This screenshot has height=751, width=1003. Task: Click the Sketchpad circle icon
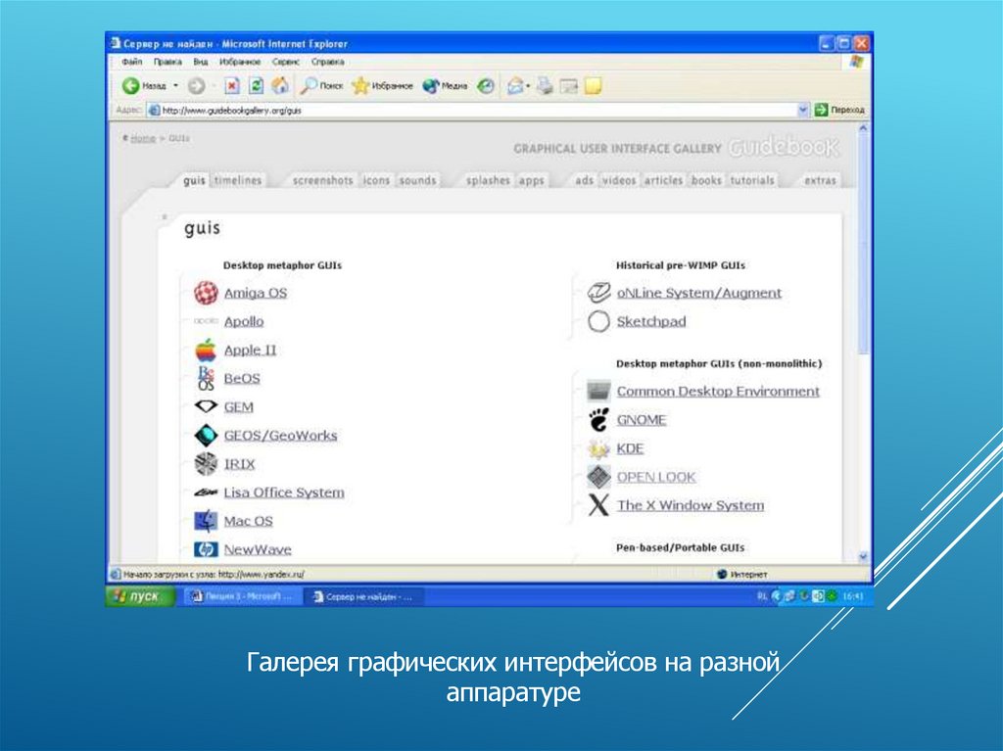pos(598,321)
